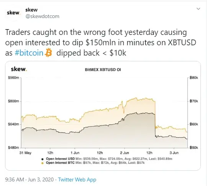Image resolution: width=207 pixels, height=186 pixels.
Task: Click the skew logo inside chart
Action: tap(19, 69)
